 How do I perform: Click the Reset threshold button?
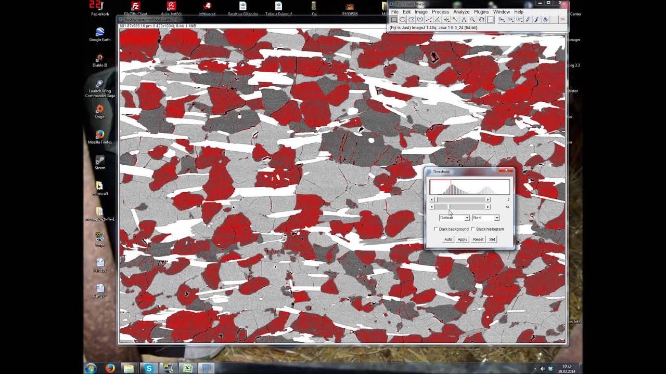click(478, 239)
